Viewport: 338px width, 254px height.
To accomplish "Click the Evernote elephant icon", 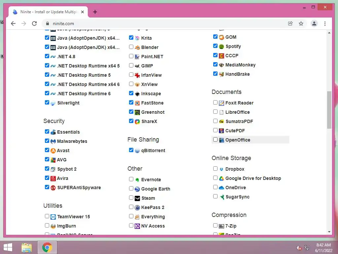I will click(x=137, y=180).
